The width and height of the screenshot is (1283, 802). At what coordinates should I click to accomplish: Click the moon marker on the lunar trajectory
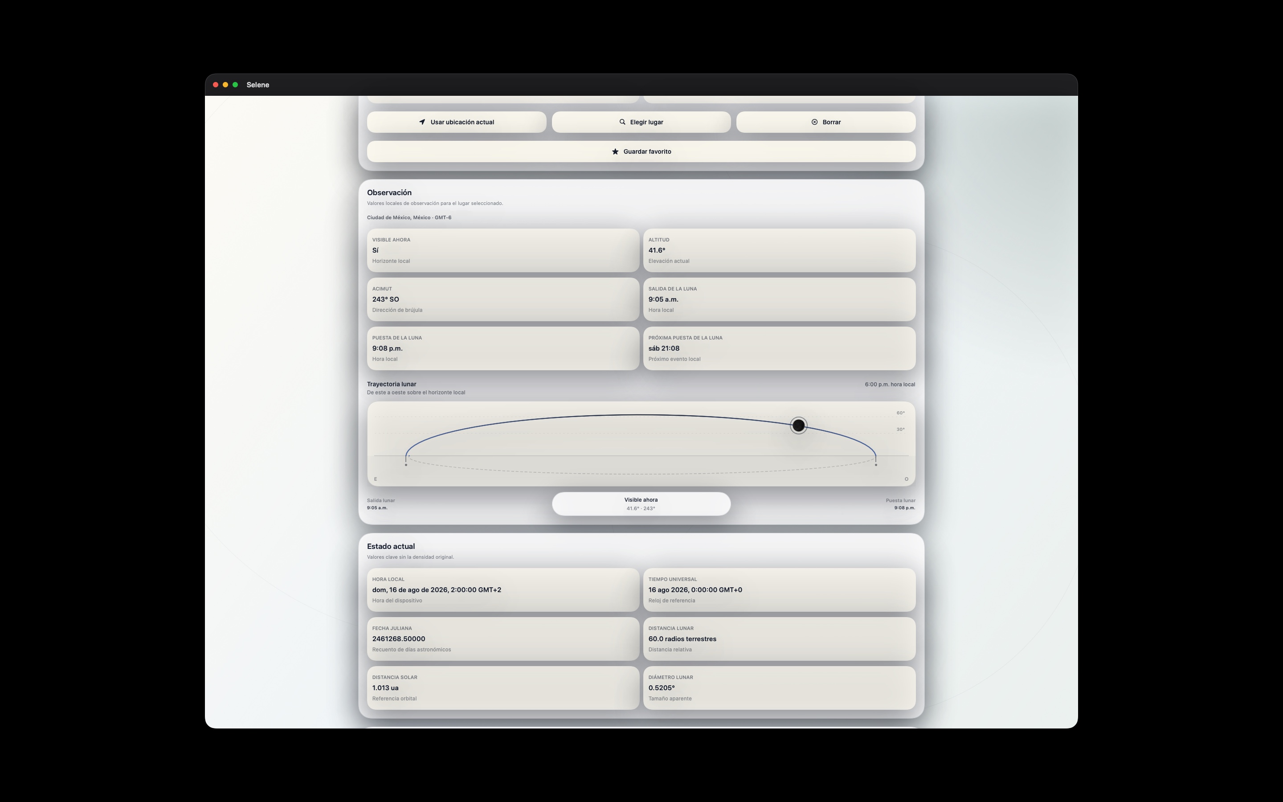(x=798, y=426)
